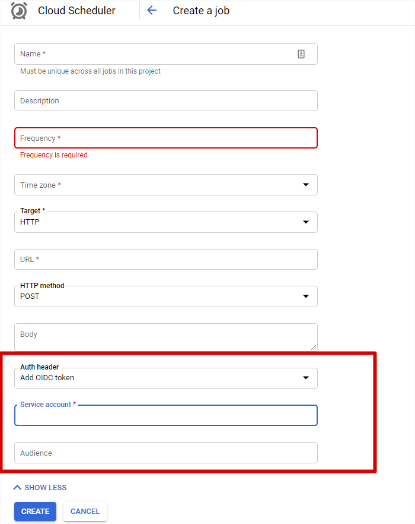Image resolution: width=415 pixels, height=524 pixels.
Task: Click the Cloud Scheduler title text
Action: tap(76, 11)
